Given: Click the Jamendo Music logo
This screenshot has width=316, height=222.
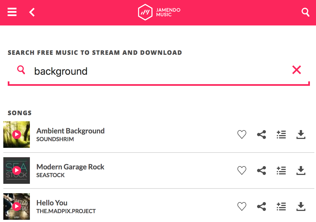Looking at the screenshot, I should pyautogui.click(x=159, y=12).
